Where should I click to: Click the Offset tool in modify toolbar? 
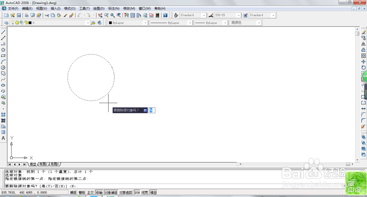pos(363,50)
